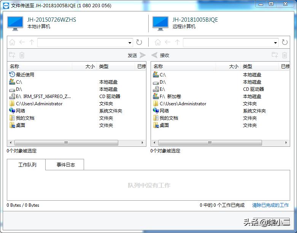Refresh the local computer file list

(x=139, y=42)
